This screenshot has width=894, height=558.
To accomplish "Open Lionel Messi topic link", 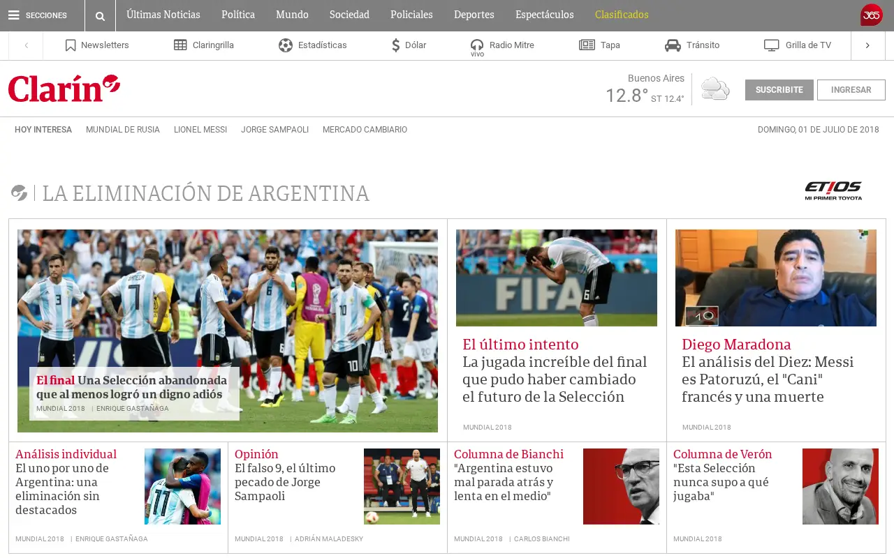I will [x=200, y=130].
